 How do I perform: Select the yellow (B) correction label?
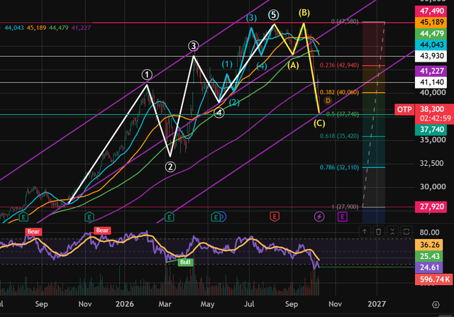[304, 13]
